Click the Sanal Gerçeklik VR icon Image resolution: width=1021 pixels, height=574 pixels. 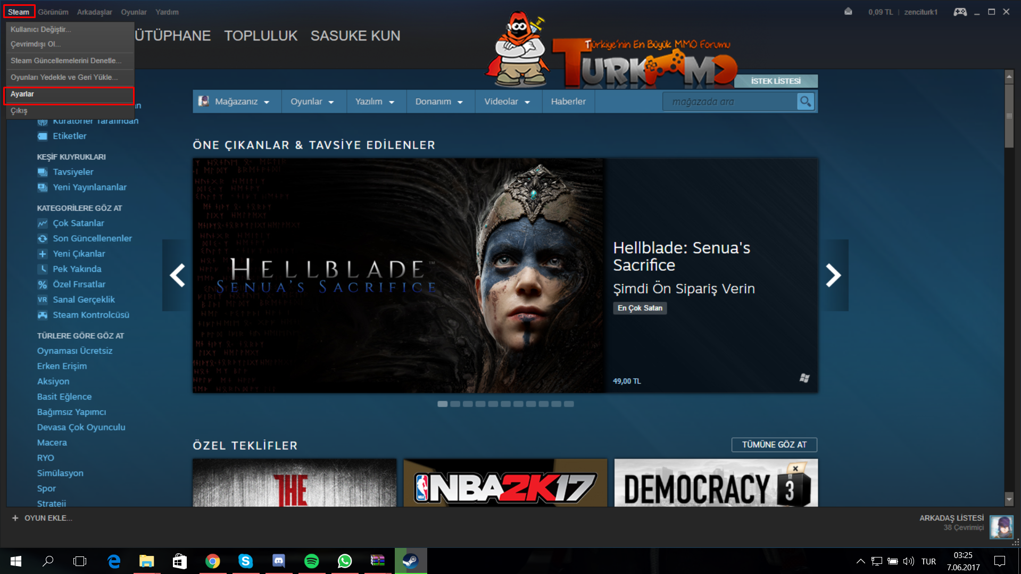[x=43, y=300]
